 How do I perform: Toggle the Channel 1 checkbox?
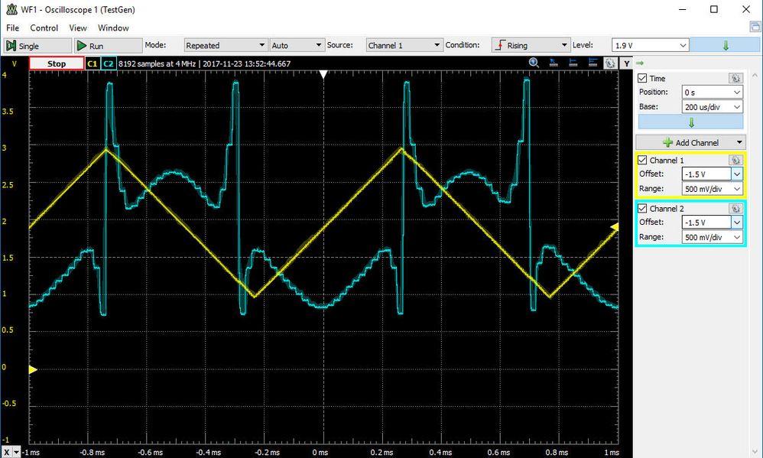click(x=642, y=160)
